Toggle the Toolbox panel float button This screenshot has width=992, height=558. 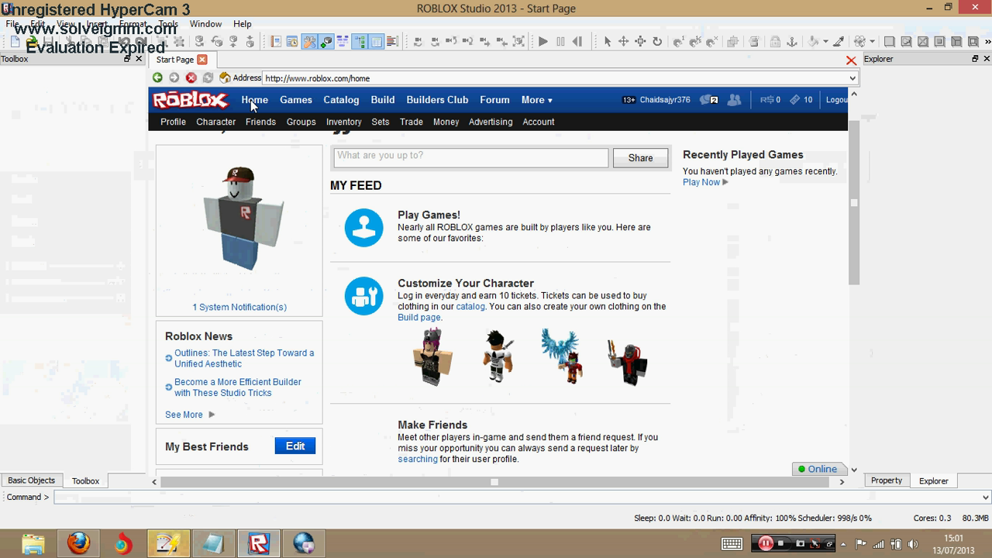[127, 59]
